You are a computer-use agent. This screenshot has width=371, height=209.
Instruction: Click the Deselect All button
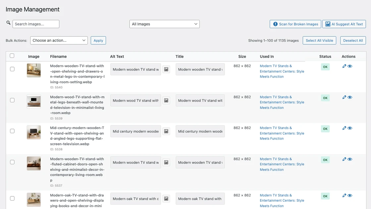pyautogui.click(x=353, y=40)
